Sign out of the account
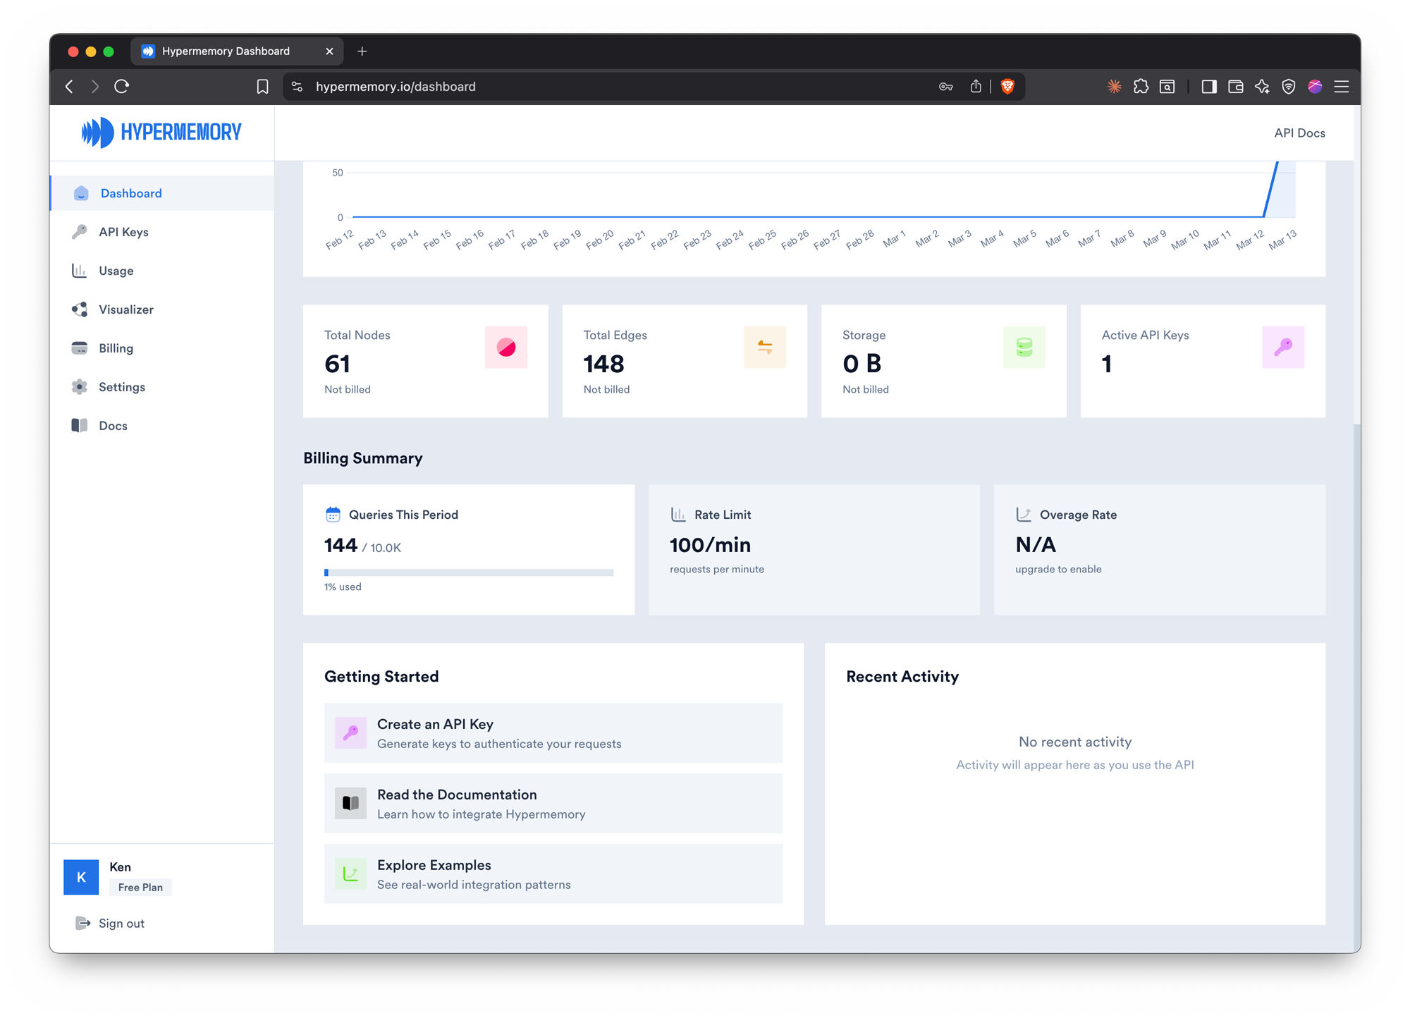 coord(121,923)
